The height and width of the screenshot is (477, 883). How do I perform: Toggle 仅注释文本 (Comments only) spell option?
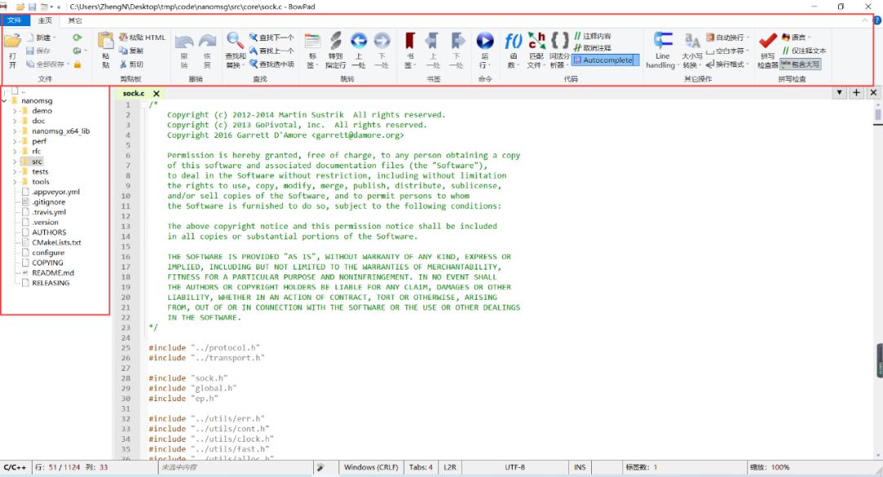804,51
